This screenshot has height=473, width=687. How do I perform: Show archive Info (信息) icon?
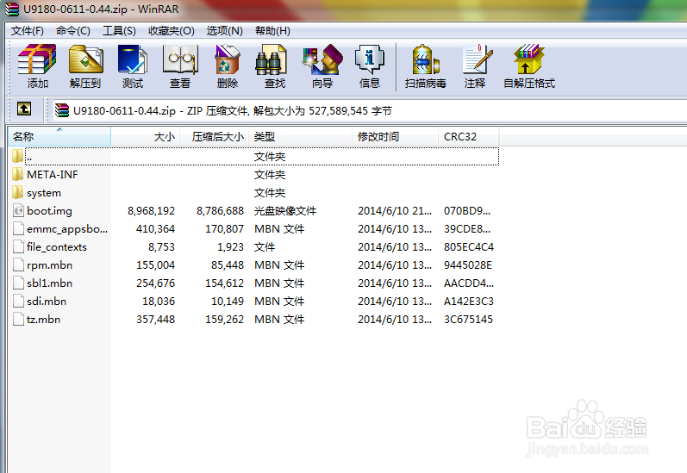coord(369,59)
